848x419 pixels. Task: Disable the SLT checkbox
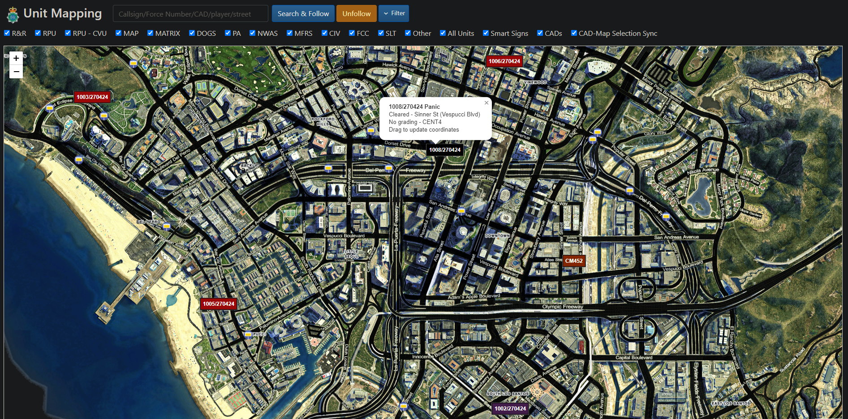click(x=381, y=33)
